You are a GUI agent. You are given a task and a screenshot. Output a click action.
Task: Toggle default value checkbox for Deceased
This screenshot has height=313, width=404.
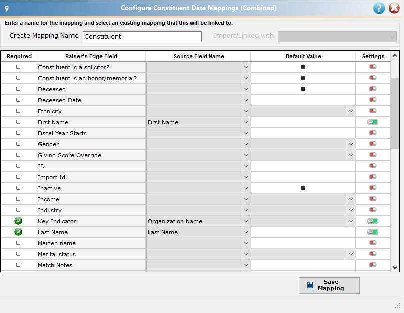click(303, 89)
